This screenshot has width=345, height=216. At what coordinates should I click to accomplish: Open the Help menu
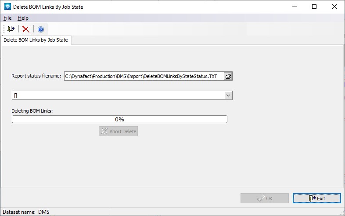pyautogui.click(x=23, y=18)
